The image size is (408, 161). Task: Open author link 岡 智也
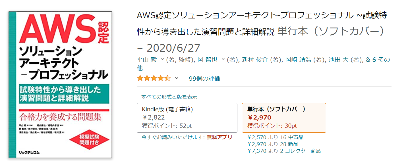point(207,60)
